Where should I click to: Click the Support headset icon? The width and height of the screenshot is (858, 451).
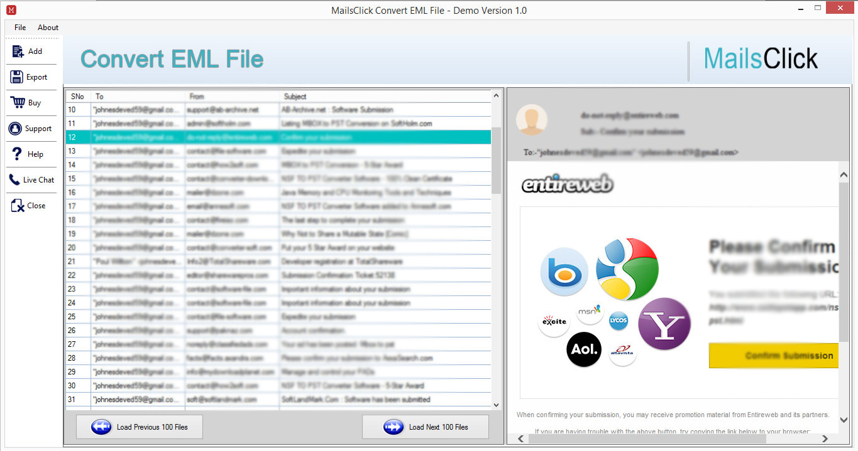16,129
